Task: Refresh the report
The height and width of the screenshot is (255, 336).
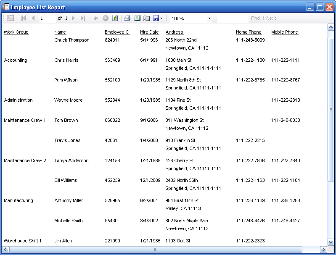Action: tap(115, 18)
